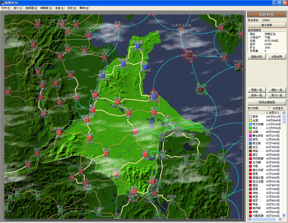Click the 济南 blue city marker
The image size is (288, 223).
click(x=102, y=76)
